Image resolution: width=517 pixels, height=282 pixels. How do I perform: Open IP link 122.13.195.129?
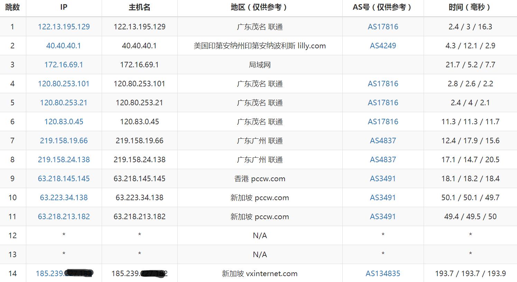point(64,27)
